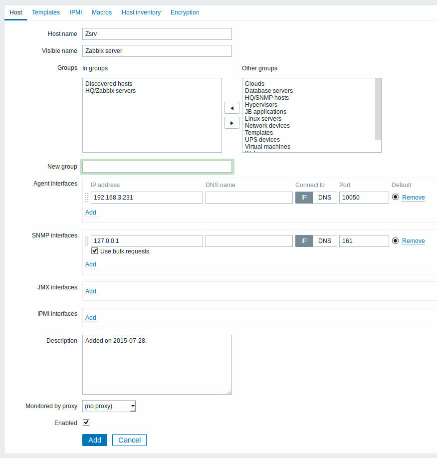Image resolution: width=437 pixels, height=458 pixels.
Task: Remove the SNMP interface 127.0.0.1
Action: tap(414, 241)
